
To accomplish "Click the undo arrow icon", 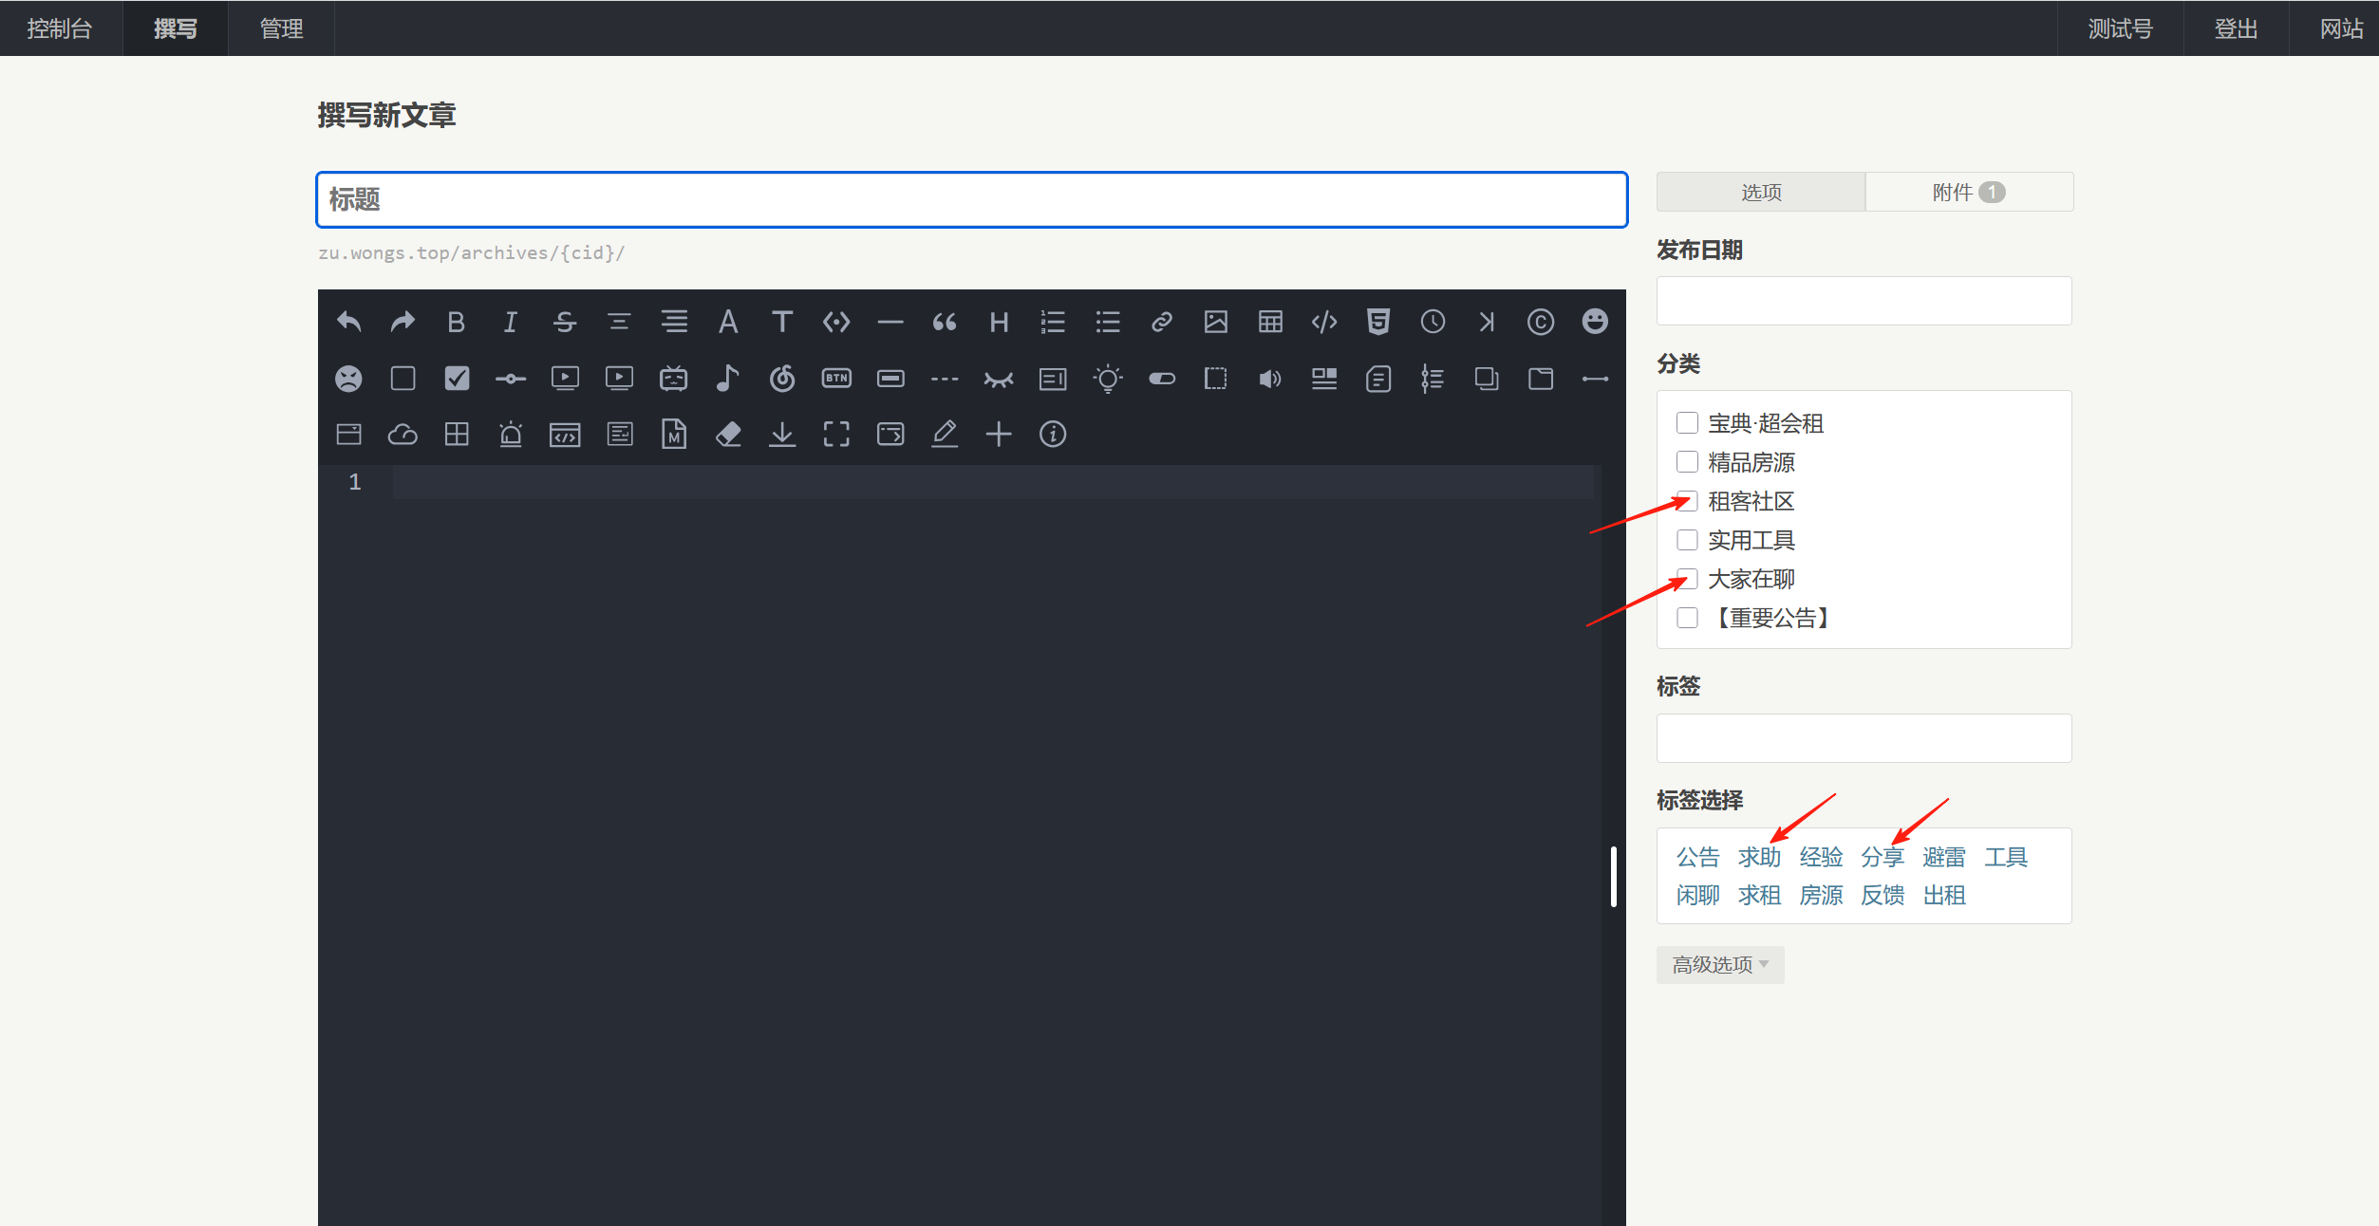I will pyautogui.click(x=348, y=323).
